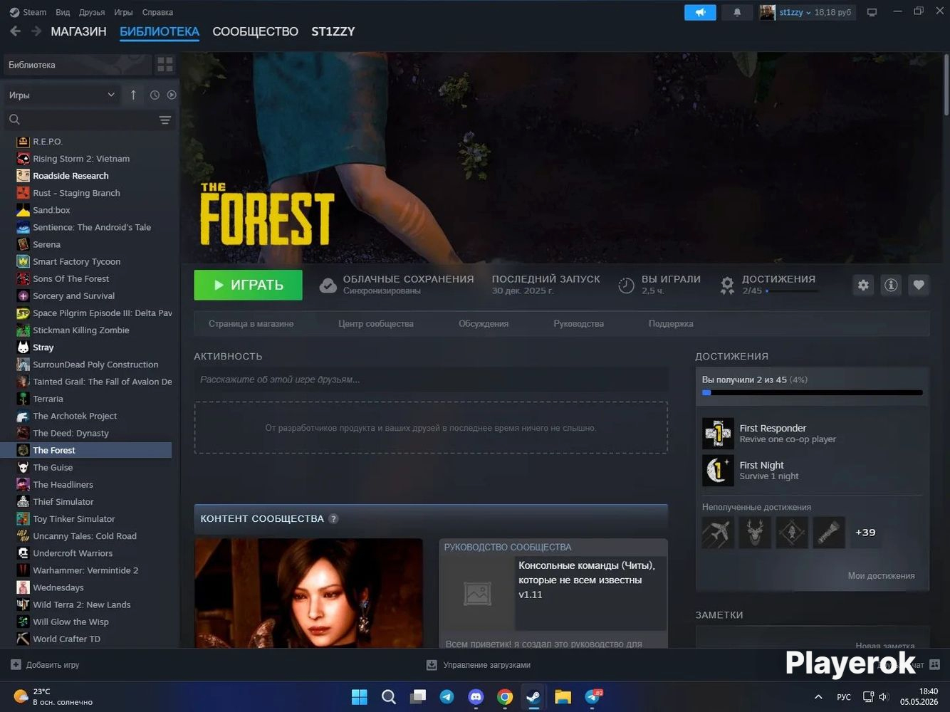Toggle sort order arrow in library filter
Viewport: 950px width, 712px height.
133,95
